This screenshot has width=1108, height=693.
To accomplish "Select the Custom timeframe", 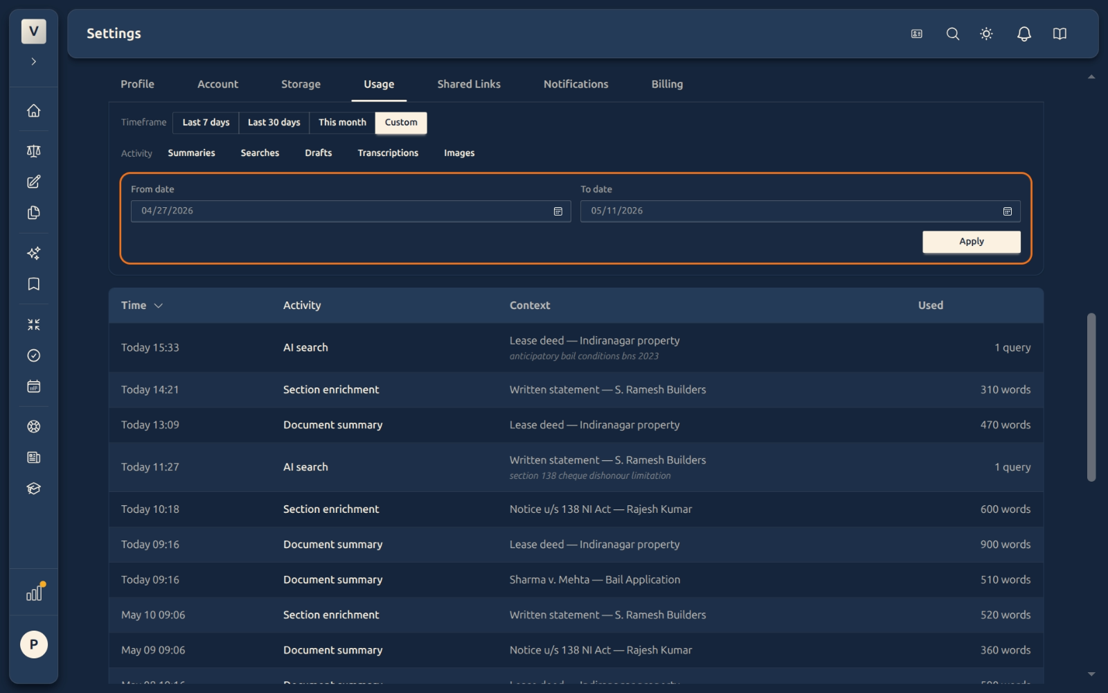I will pyautogui.click(x=401, y=123).
